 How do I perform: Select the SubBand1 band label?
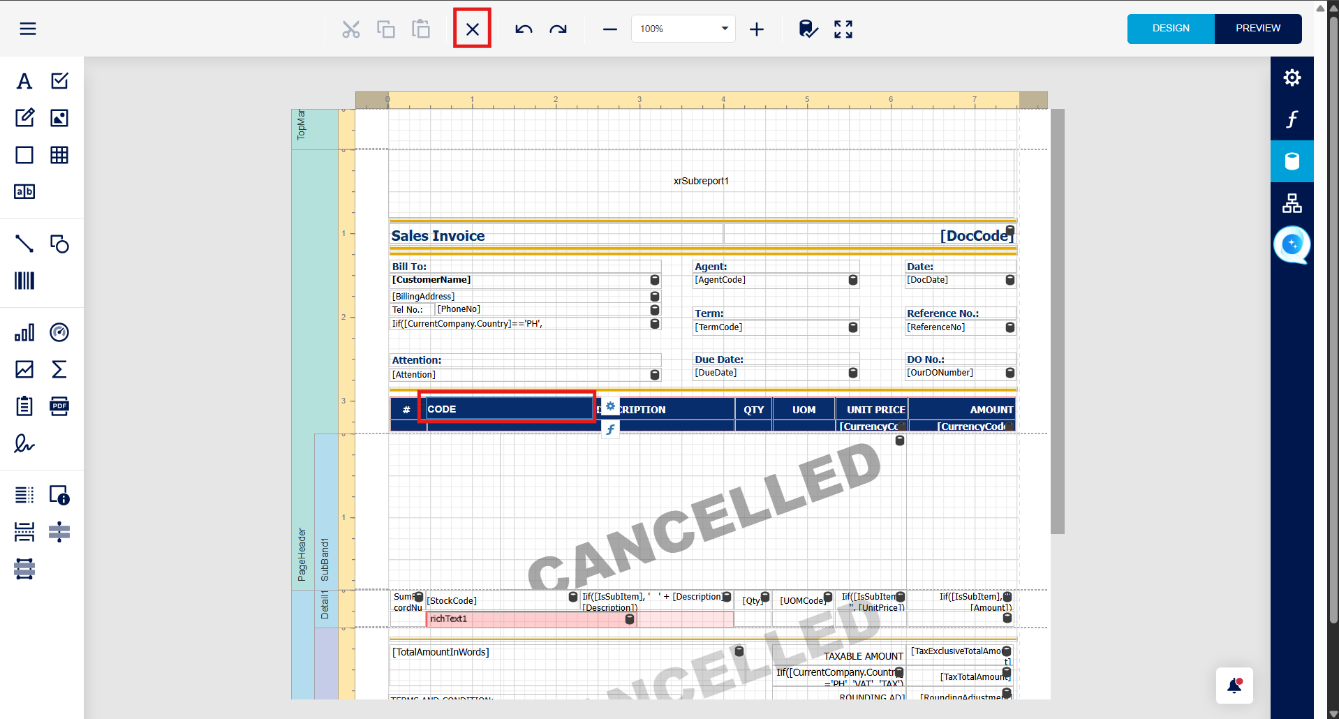[325, 559]
